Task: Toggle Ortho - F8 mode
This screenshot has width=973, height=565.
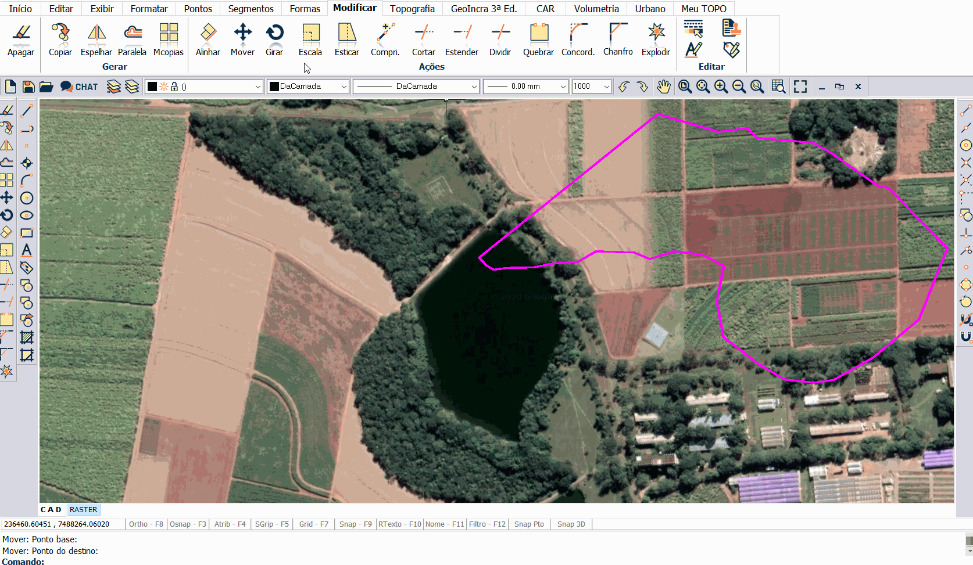Action: [146, 524]
